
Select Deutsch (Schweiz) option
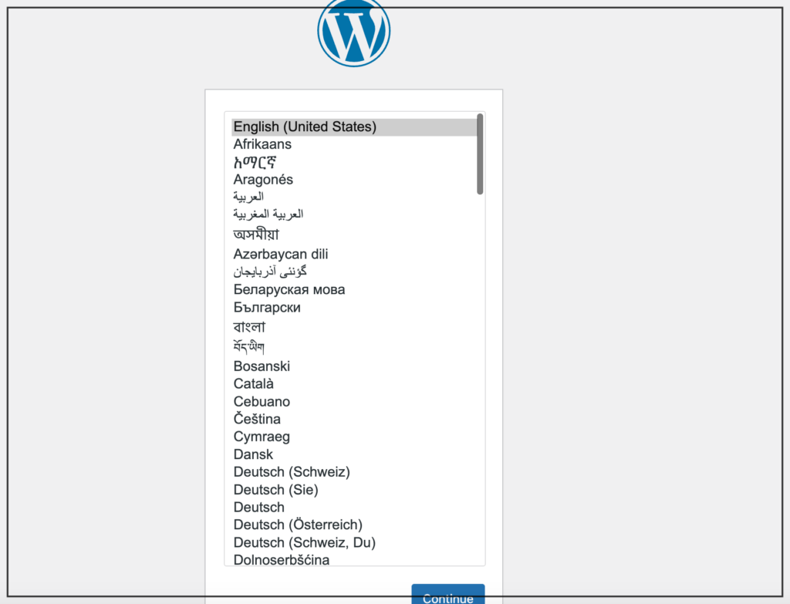pyautogui.click(x=354, y=472)
